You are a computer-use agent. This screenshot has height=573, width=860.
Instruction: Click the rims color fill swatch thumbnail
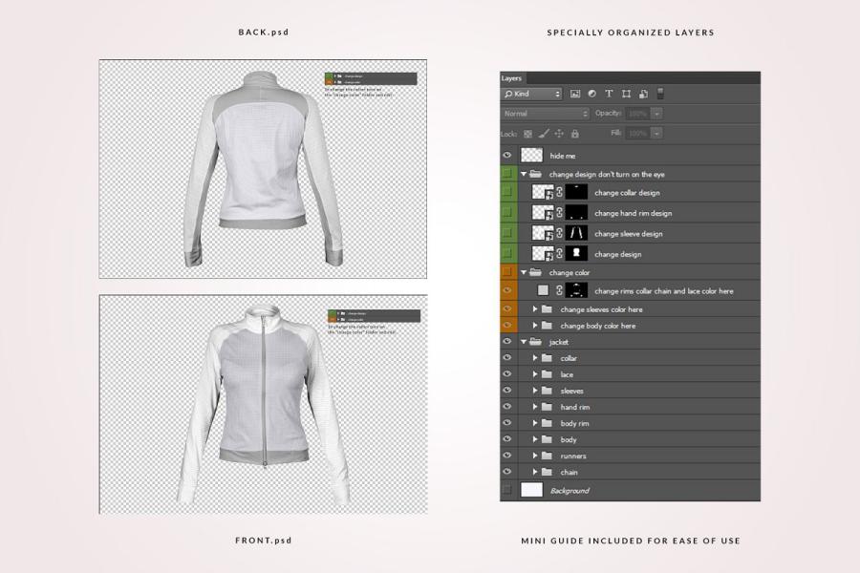point(543,290)
